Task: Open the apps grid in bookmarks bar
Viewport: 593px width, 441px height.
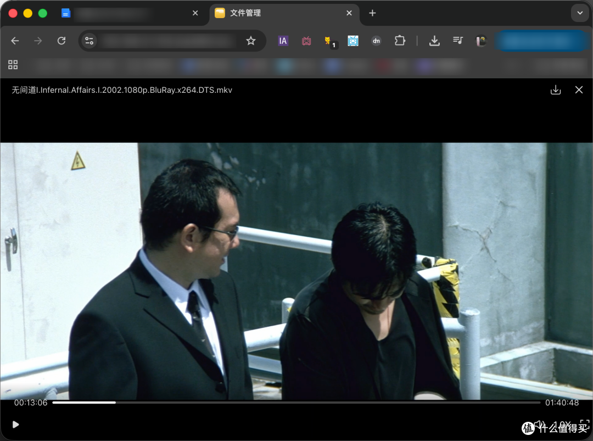Action: click(13, 65)
